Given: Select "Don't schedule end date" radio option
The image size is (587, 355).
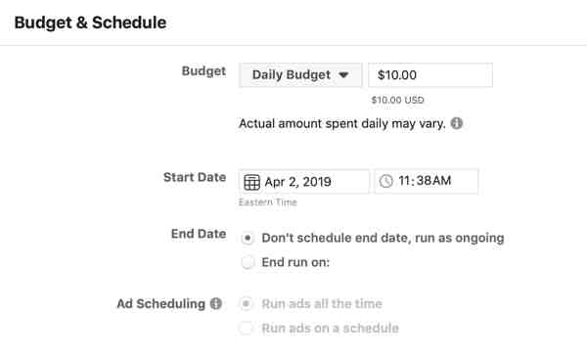Looking at the screenshot, I should pyautogui.click(x=248, y=238).
